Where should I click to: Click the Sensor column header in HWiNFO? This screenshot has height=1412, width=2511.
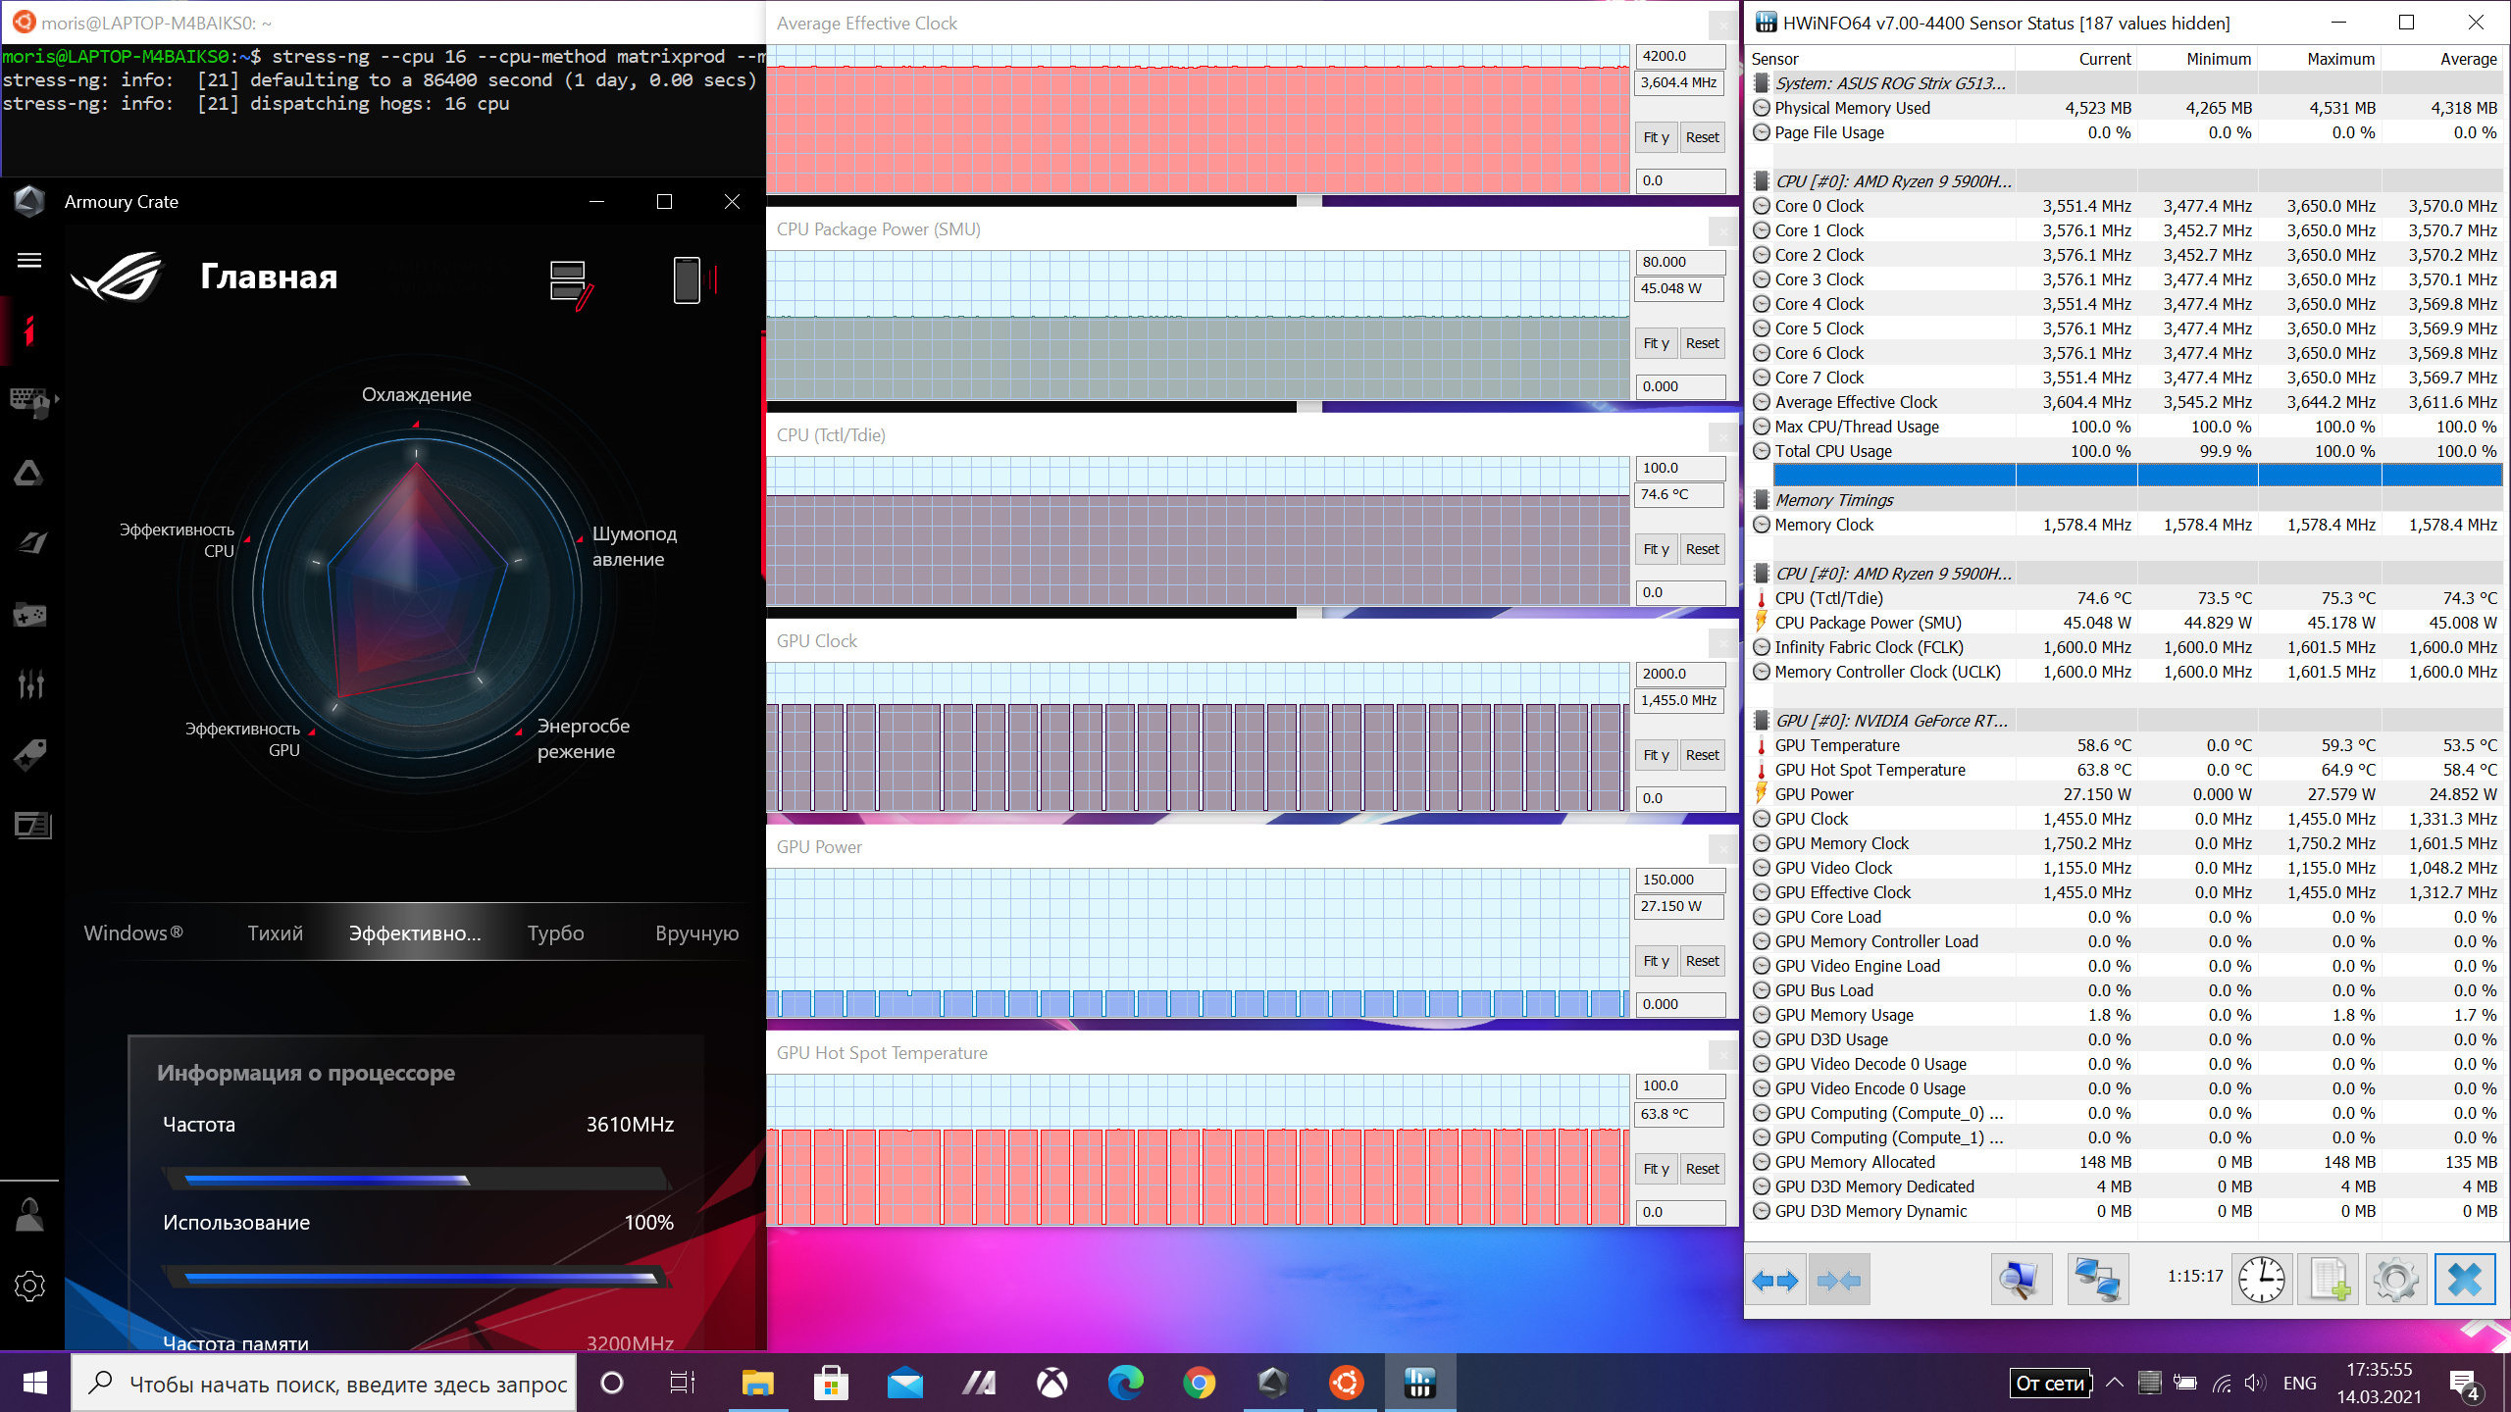(1881, 59)
